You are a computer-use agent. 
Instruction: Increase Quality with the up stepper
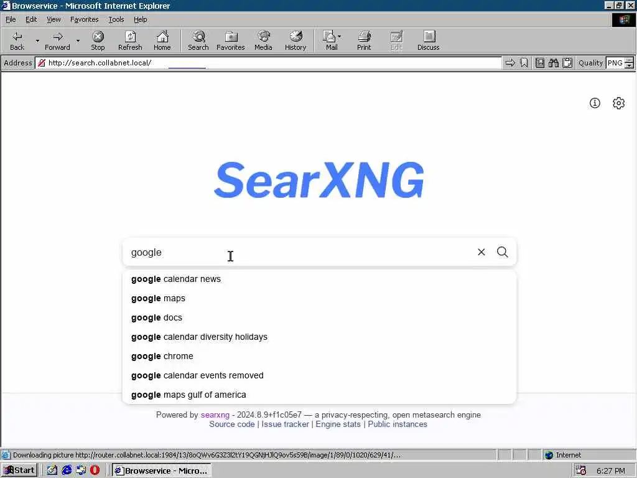pos(630,60)
